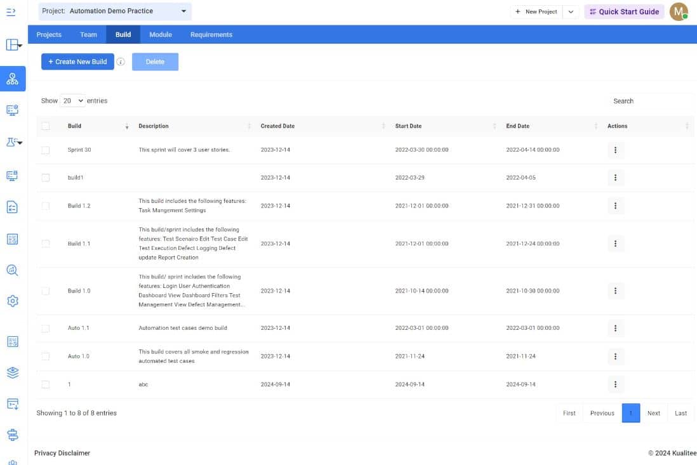The height and width of the screenshot is (465, 697).
Task: Go to the Previous page of entries
Action: (x=602, y=413)
